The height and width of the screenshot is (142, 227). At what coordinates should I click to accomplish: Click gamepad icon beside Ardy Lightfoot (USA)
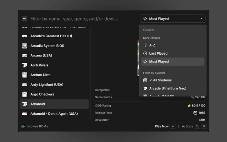pos(24,84)
